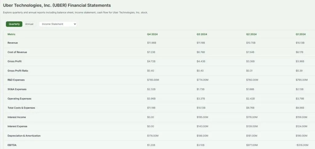
Task: Select the Q1 2024 column header
Action: pos(301,34)
